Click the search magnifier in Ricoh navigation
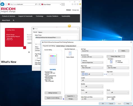133x106 pixels. [x=13, y=20]
